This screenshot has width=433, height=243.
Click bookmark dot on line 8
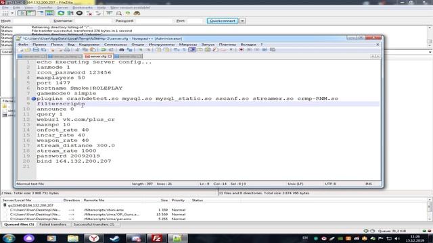point(34,99)
